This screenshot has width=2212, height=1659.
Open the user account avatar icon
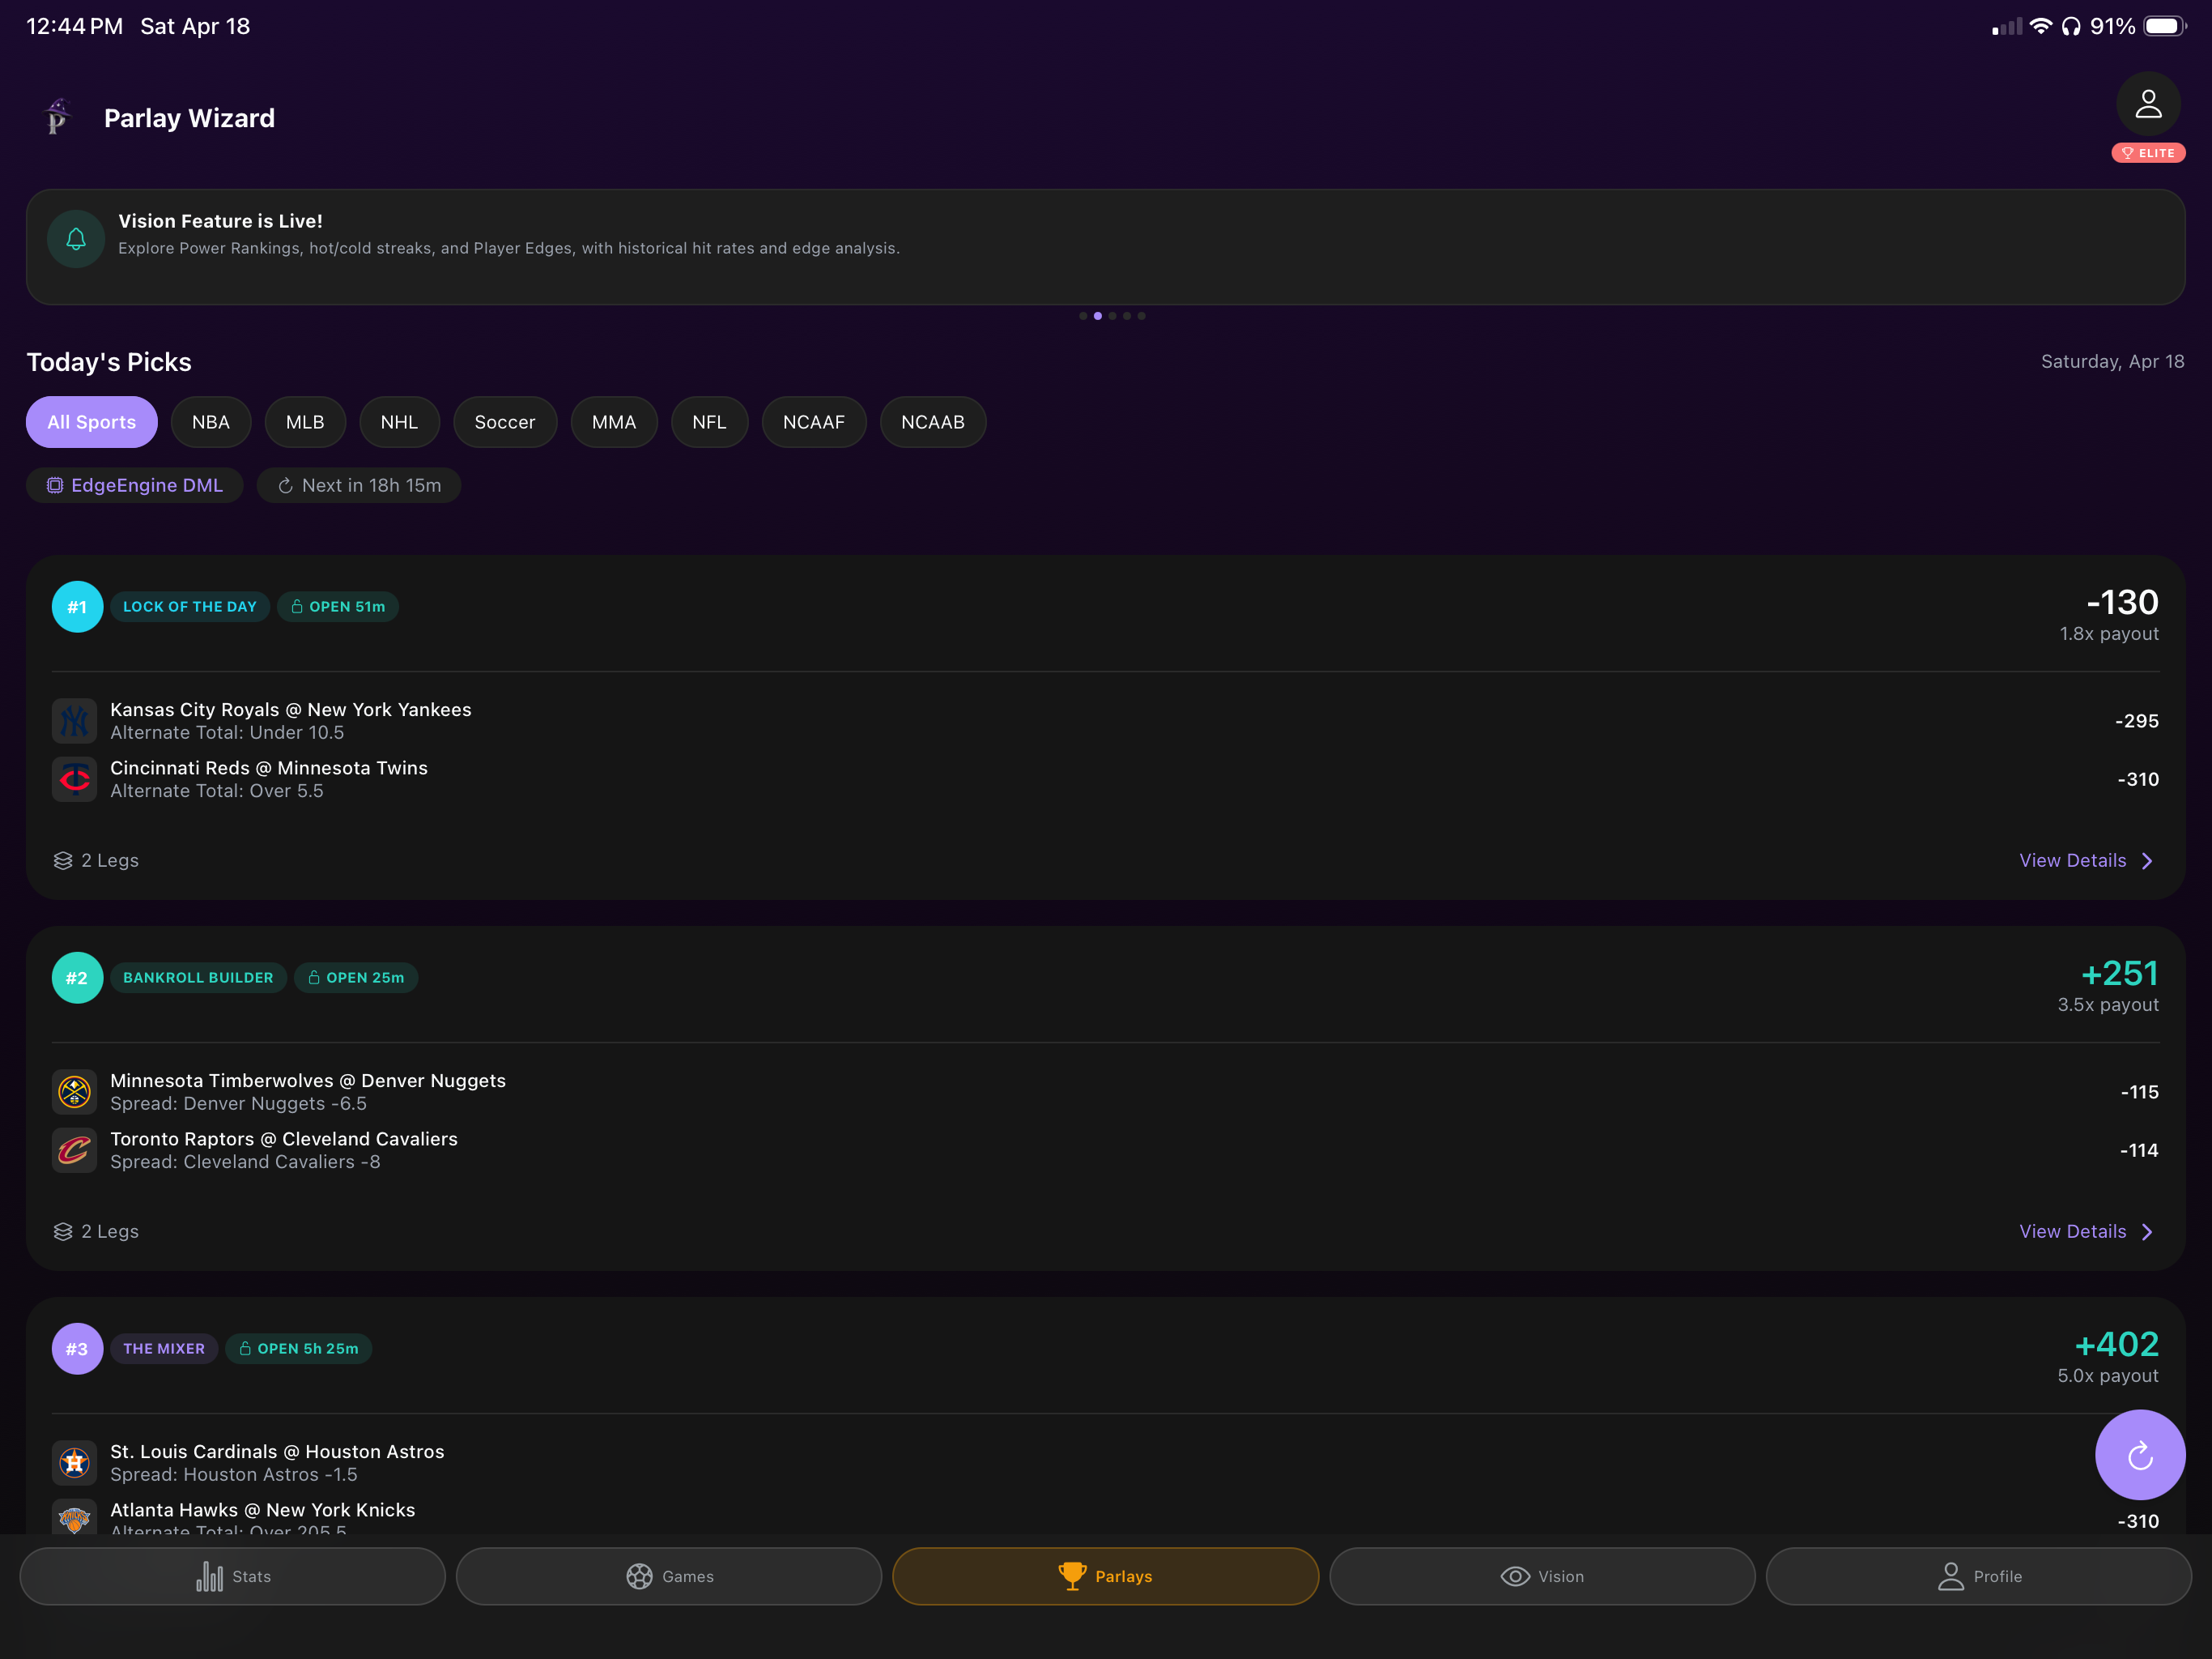click(x=2148, y=103)
